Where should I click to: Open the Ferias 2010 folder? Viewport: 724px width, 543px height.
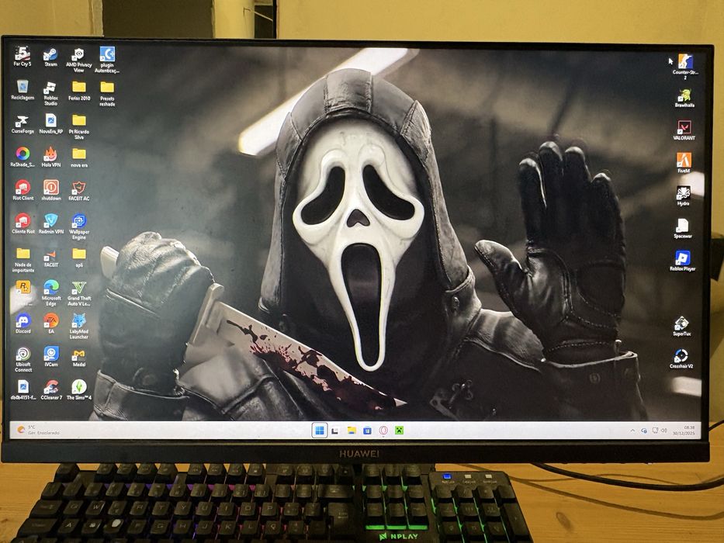79,91
